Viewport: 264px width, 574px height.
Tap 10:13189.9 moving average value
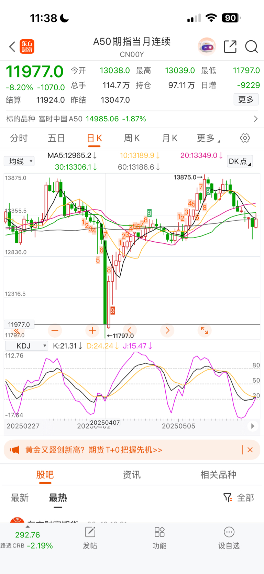[x=140, y=155]
